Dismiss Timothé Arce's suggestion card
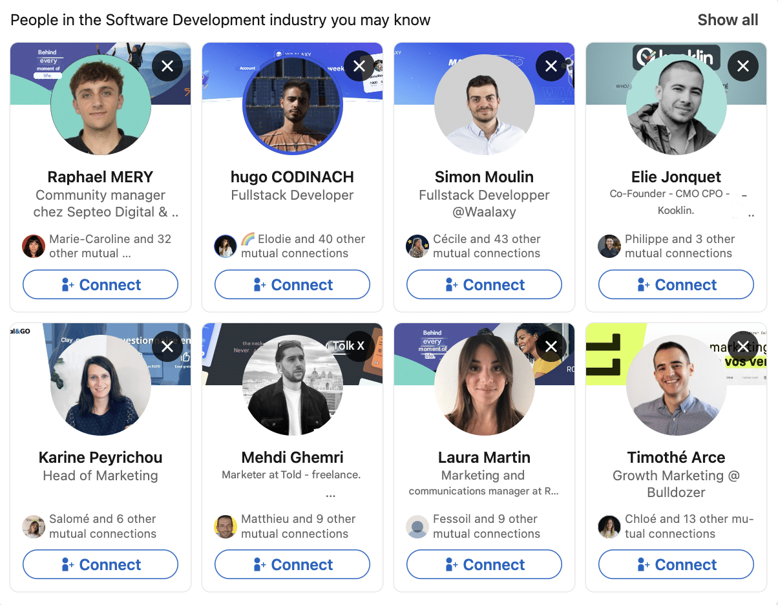 [x=743, y=346]
